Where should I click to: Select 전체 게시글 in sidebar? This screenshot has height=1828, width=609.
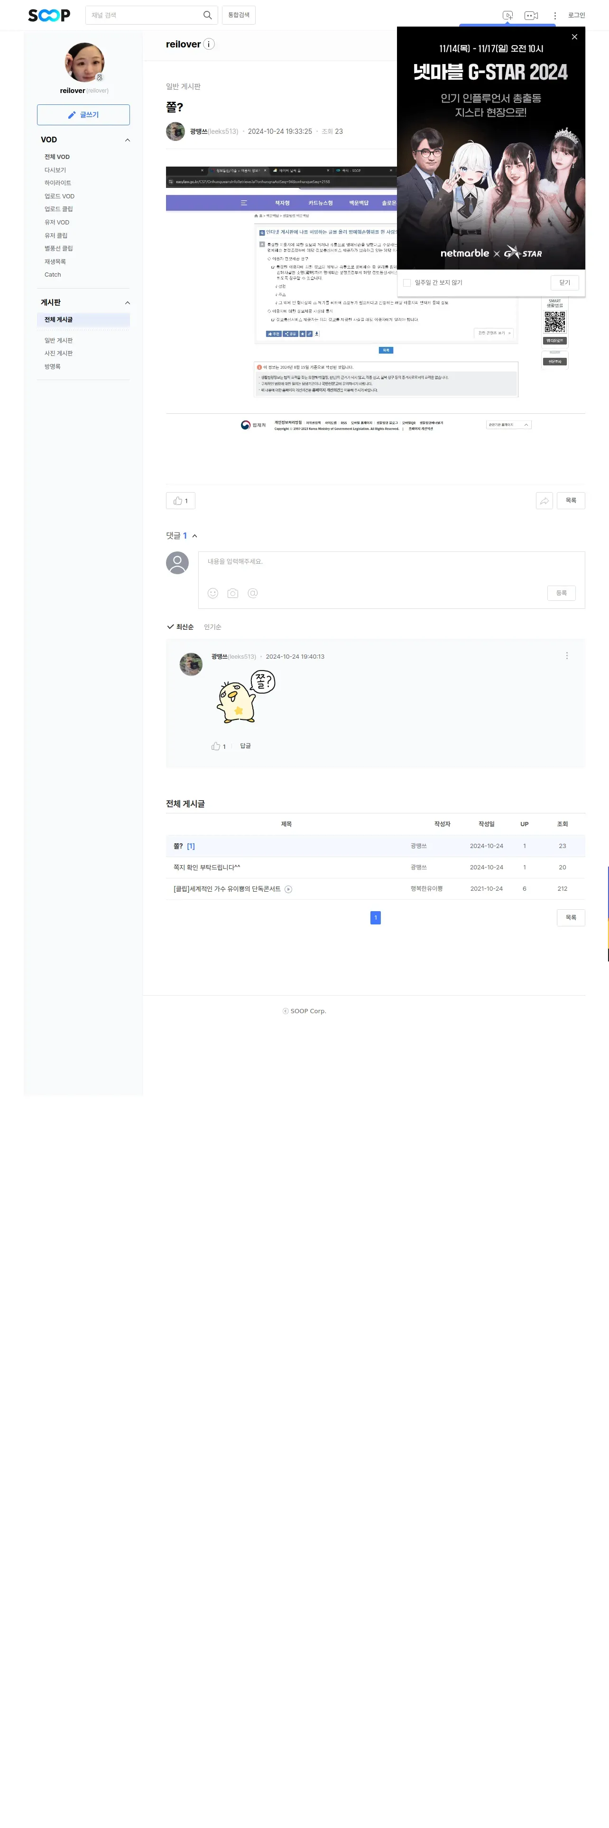pos(83,320)
